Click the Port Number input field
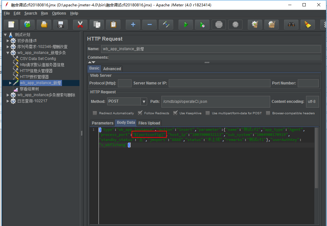Image resolution: width=327 pixels, height=226 pixels. click(308, 83)
